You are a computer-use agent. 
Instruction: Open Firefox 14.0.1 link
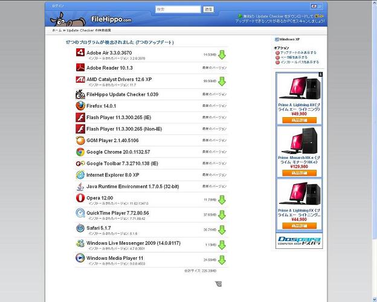(101, 106)
